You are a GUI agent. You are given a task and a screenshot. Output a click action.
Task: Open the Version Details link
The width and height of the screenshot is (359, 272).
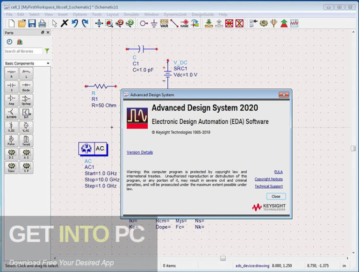tap(140, 152)
